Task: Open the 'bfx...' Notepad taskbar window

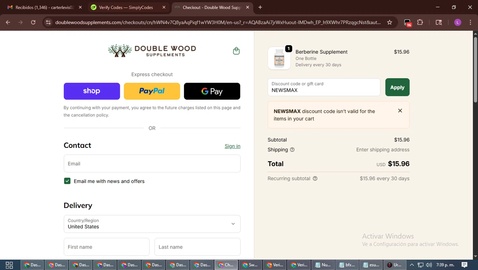Action: (347, 265)
